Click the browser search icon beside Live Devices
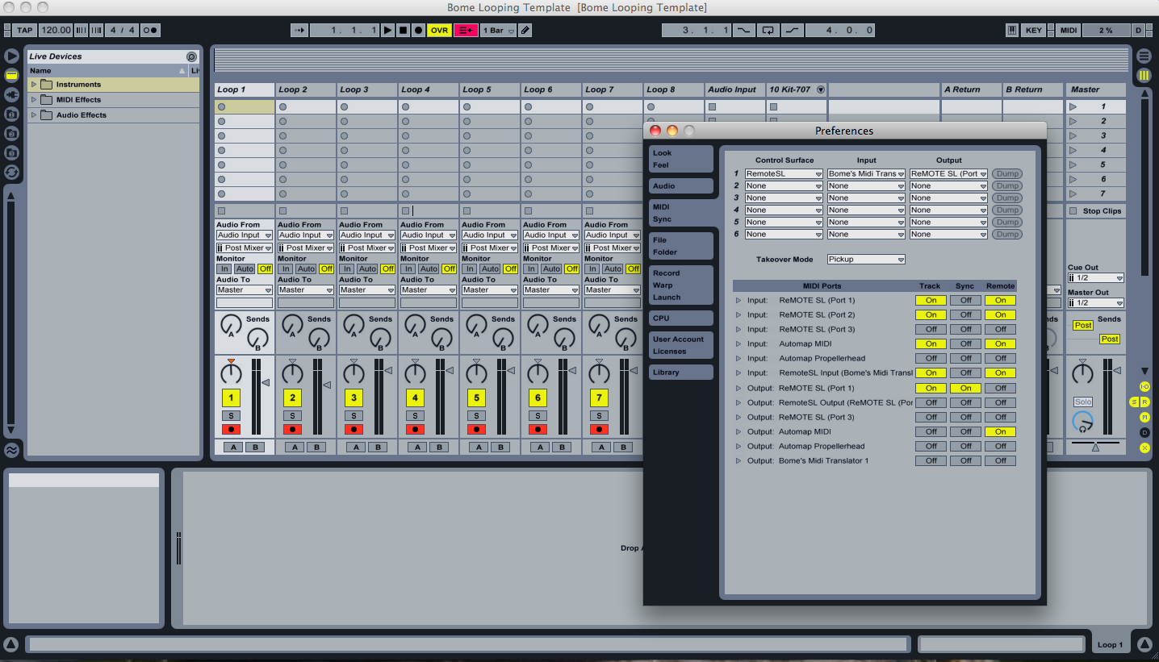The image size is (1159, 662). pos(191,56)
